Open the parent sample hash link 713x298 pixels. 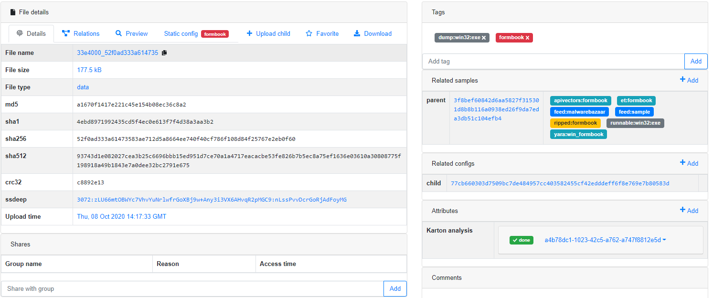tap(496, 109)
